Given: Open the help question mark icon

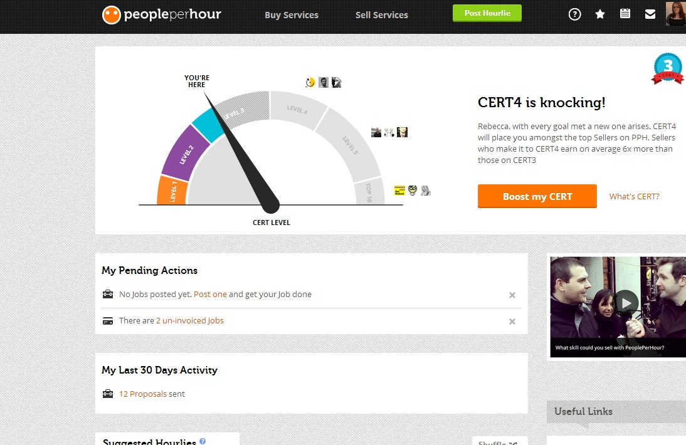Looking at the screenshot, I should coord(574,14).
